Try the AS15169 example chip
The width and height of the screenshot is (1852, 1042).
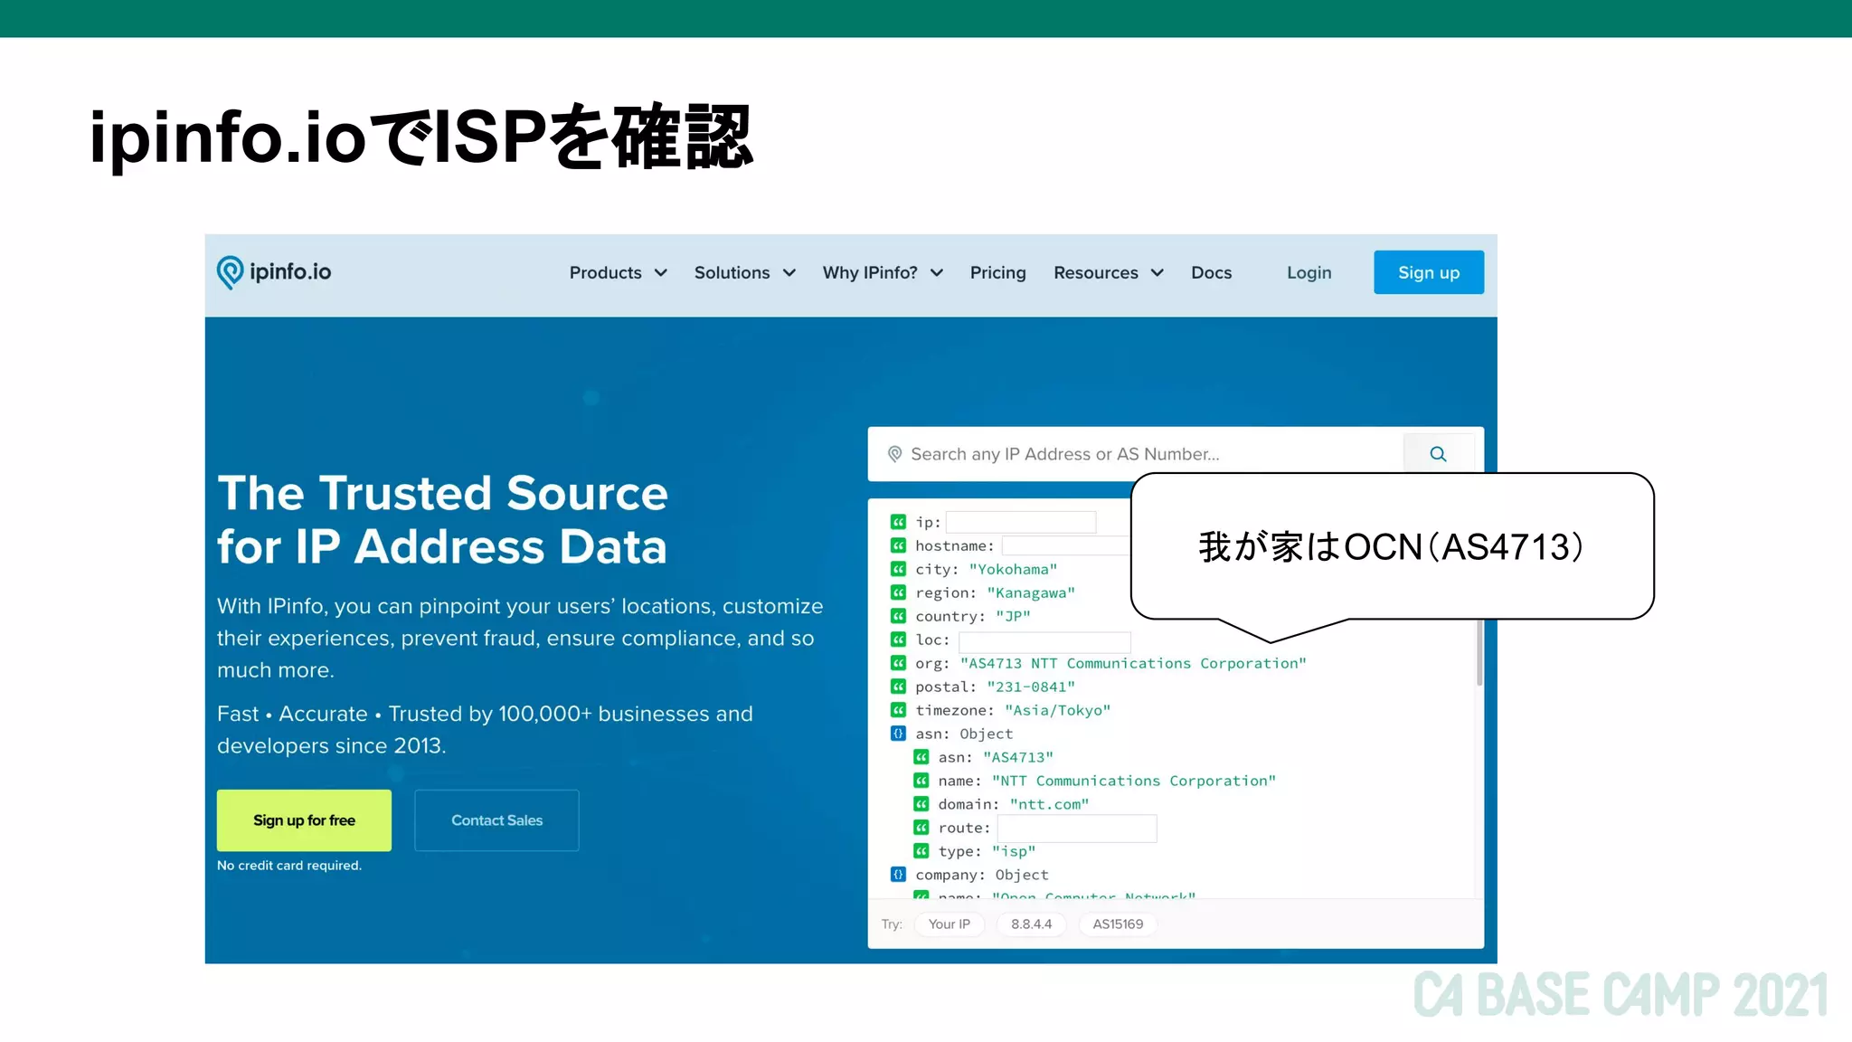[x=1118, y=924]
